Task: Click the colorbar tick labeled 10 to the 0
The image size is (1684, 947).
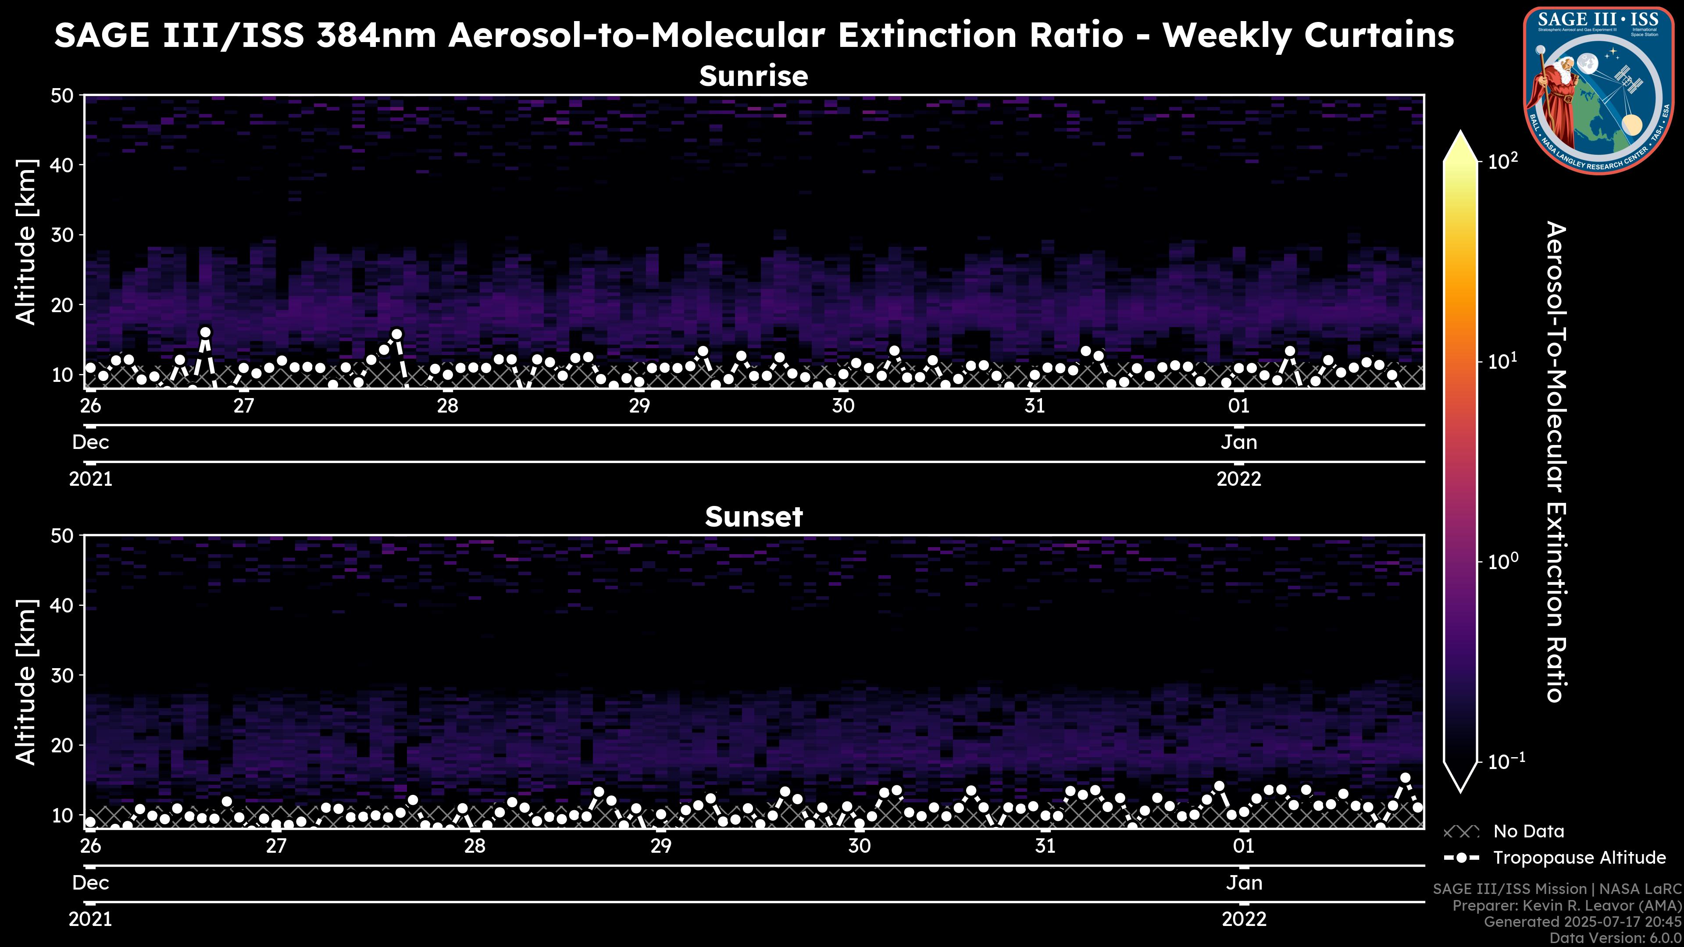Action: click(1502, 561)
